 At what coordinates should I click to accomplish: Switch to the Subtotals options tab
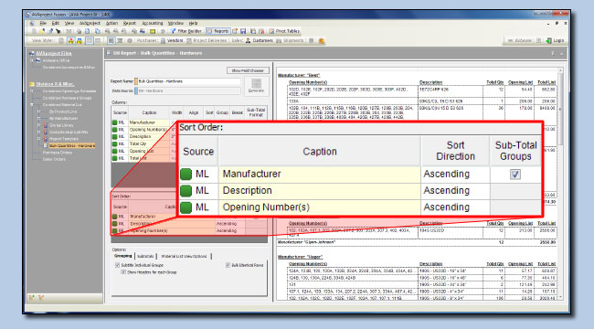(145, 256)
